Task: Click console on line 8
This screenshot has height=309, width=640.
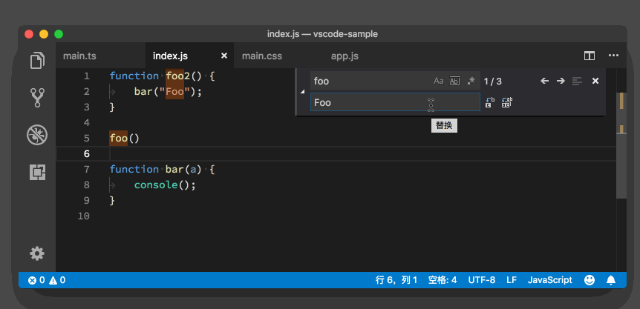Action: pyautogui.click(x=155, y=185)
